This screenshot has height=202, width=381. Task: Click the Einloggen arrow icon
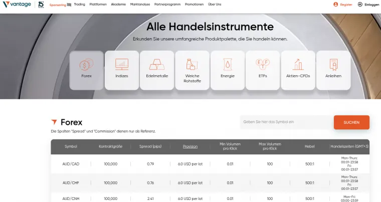(360, 5)
